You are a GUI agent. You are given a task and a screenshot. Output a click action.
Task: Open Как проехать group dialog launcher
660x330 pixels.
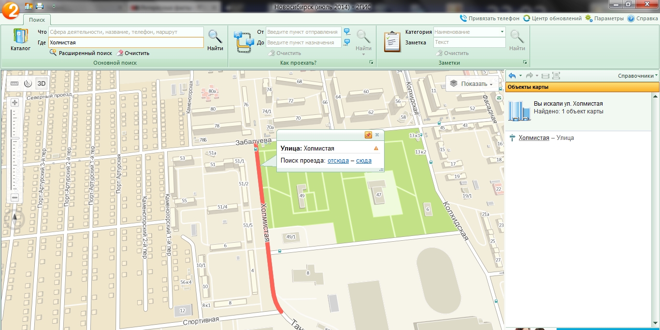coord(372,63)
